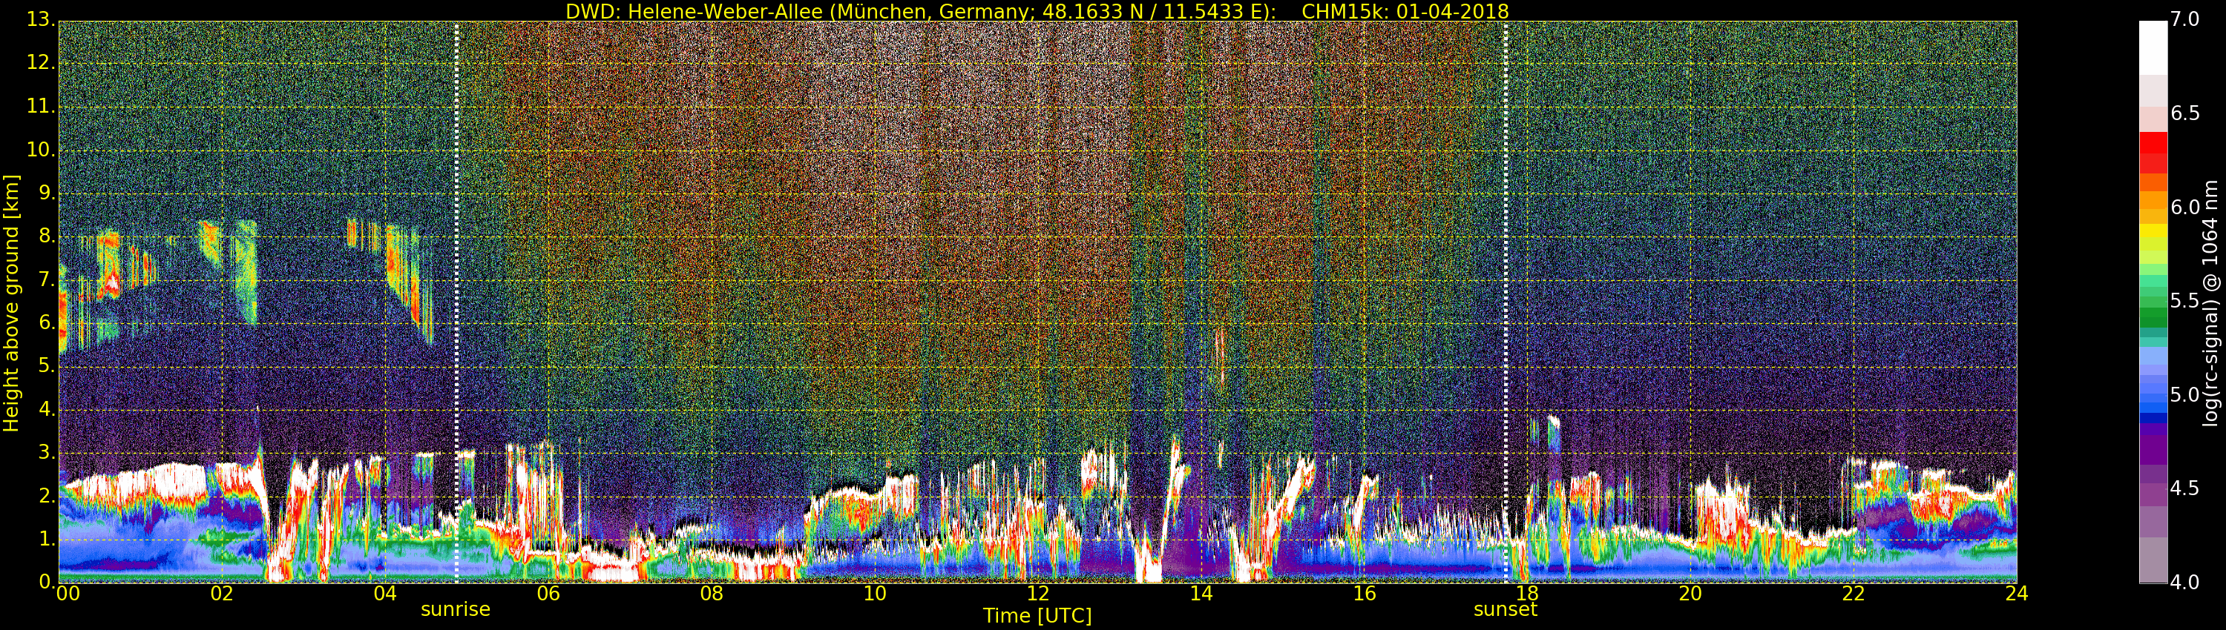Image resolution: width=2226 pixels, height=630 pixels.
Task: Click the 4.0 tick label on the colorbar
Action: [2185, 583]
